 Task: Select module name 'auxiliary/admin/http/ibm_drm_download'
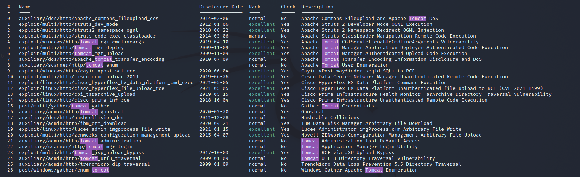pos(73,123)
